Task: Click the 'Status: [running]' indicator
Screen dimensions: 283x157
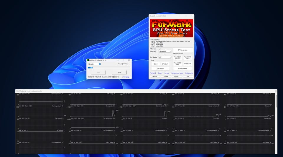Action: 123,64
